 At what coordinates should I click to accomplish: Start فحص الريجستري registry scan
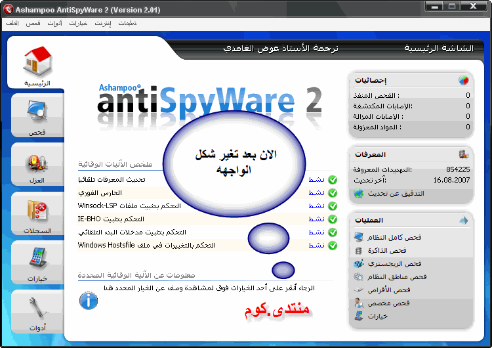pyautogui.click(x=394, y=264)
